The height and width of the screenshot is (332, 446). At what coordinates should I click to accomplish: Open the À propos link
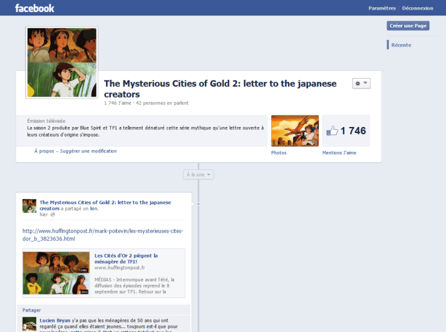[44, 151]
